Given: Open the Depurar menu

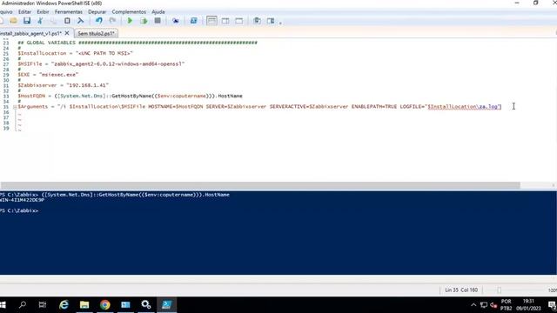Looking at the screenshot, I should click(x=97, y=11).
